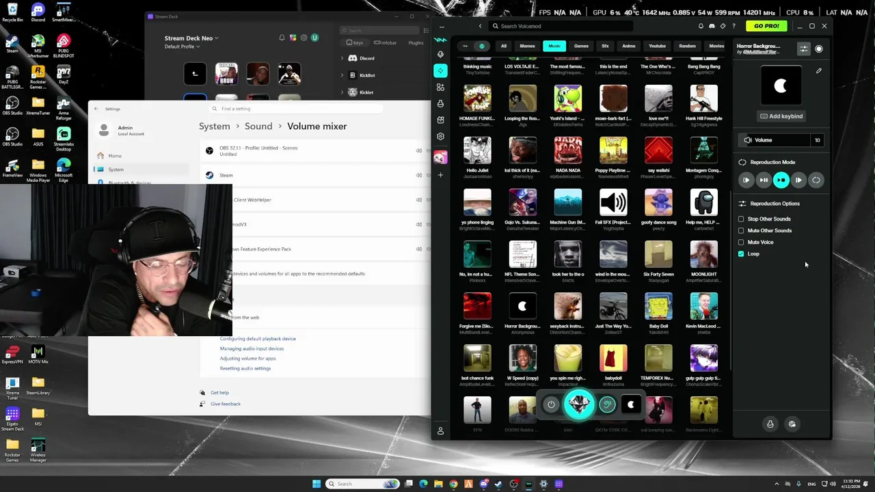The height and width of the screenshot is (492, 875).
Task: Click the flask icon at panel bottom
Action: [770, 424]
